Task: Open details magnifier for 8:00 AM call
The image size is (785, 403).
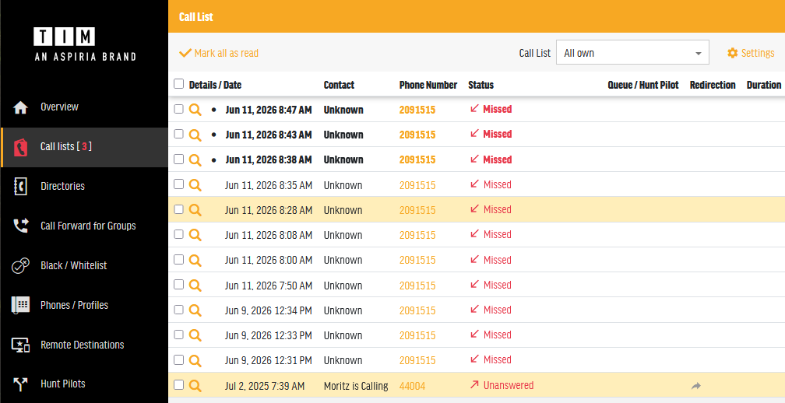Action: [195, 260]
